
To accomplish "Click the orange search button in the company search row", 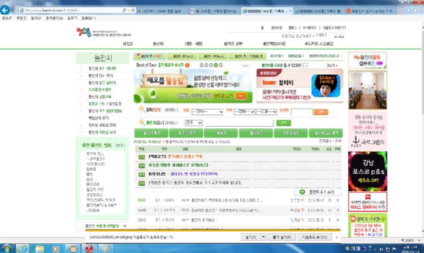I will (x=321, y=112).
